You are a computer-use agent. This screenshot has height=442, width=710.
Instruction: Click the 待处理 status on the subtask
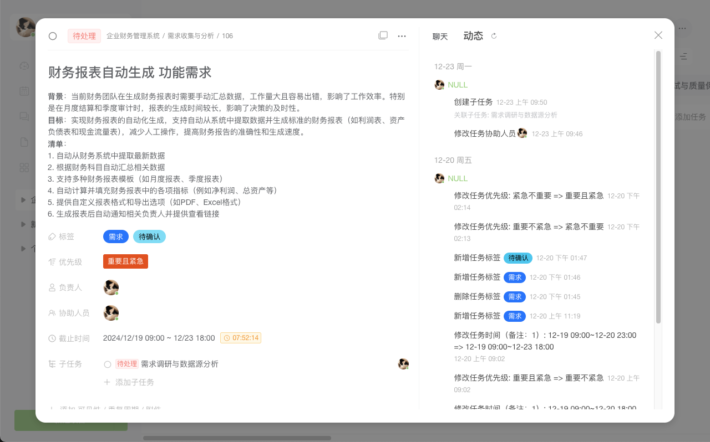126,364
